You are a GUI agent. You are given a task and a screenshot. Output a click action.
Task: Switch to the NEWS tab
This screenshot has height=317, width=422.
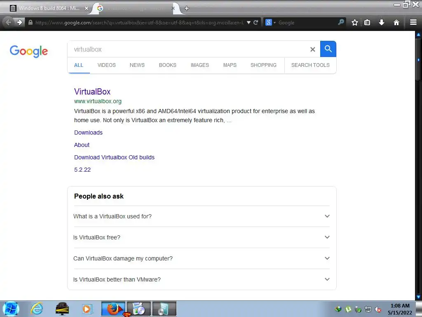tap(137, 65)
